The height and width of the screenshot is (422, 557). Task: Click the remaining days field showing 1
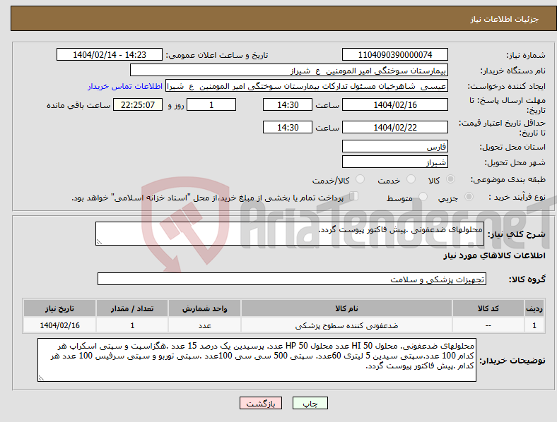(211, 104)
